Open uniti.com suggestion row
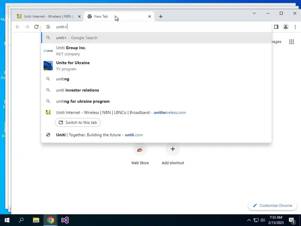The width and height of the screenshot is (301, 226). click(156, 135)
